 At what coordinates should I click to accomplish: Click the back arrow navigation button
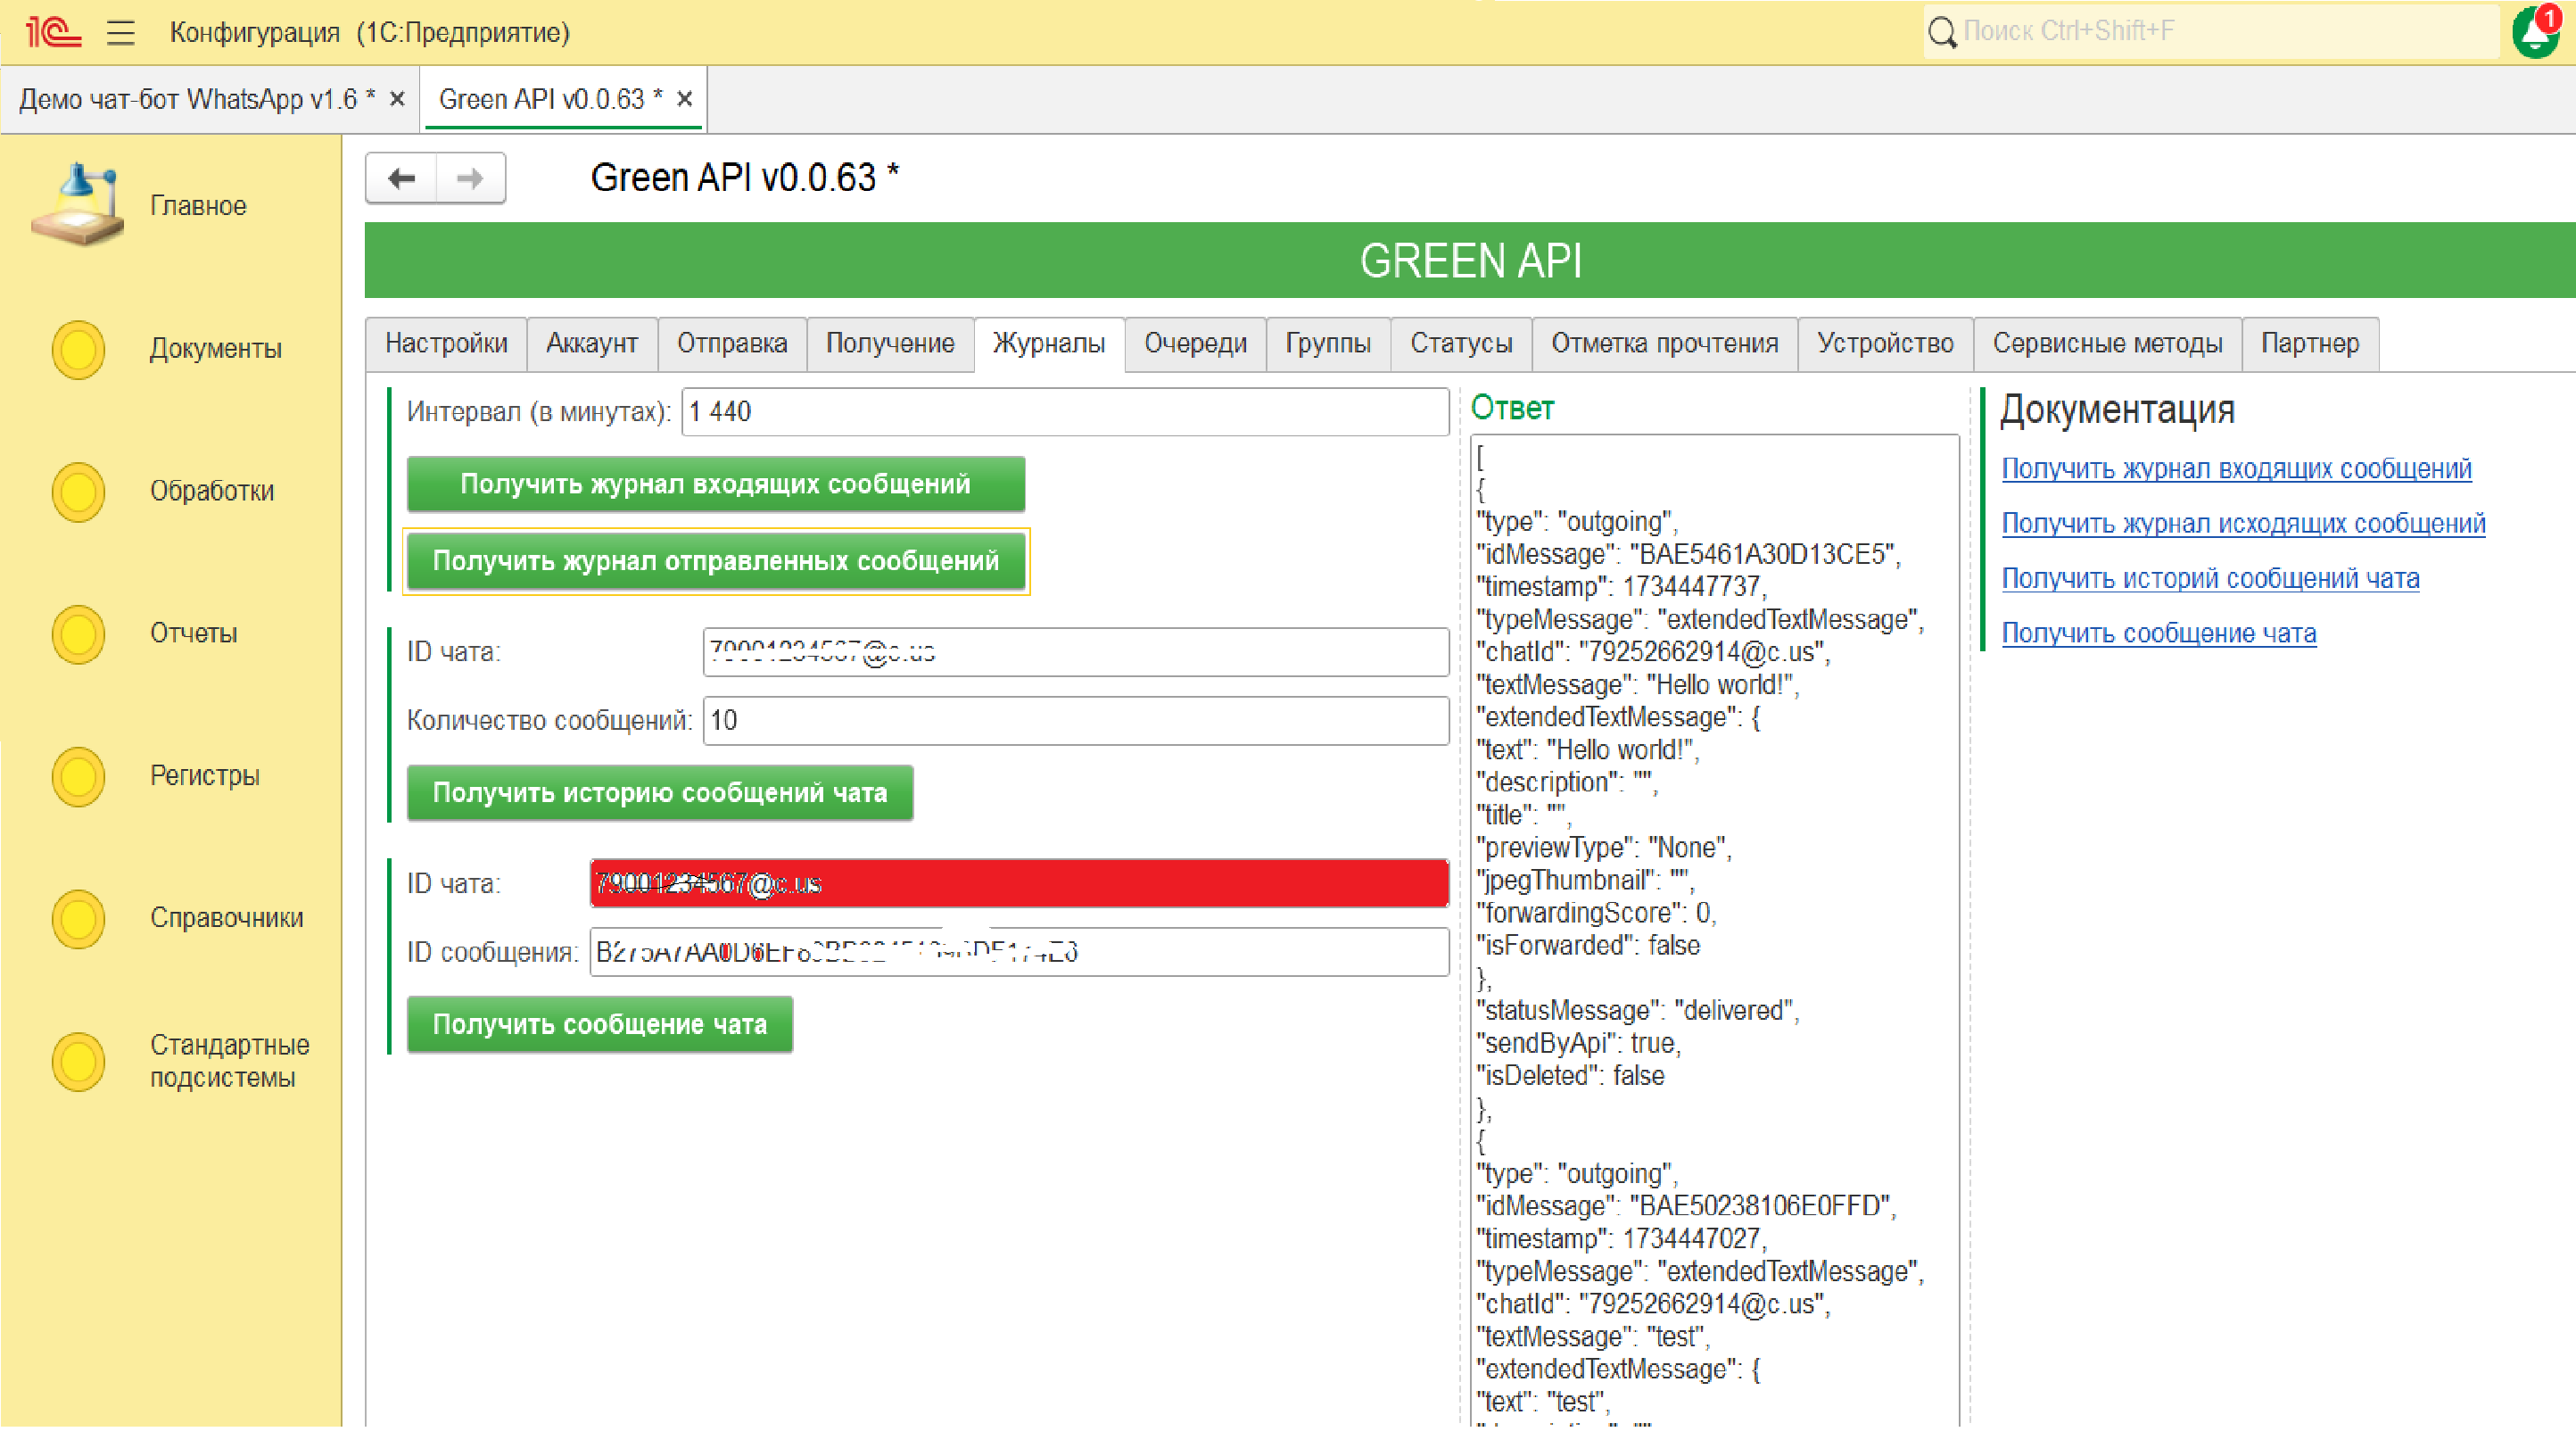[x=402, y=179]
